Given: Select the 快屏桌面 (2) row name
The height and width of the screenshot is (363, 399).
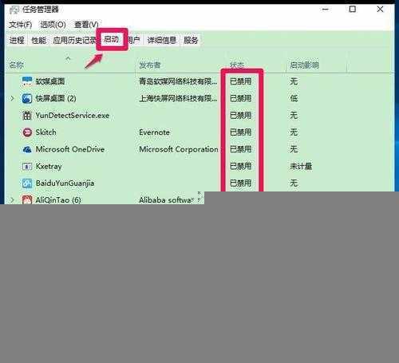Looking at the screenshot, I should tap(56, 98).
